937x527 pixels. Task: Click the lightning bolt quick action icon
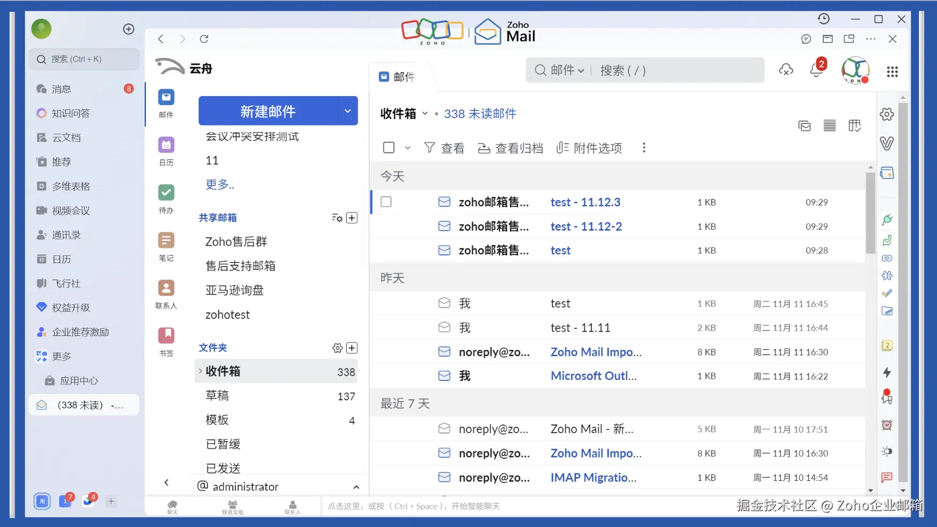(887, 372)
